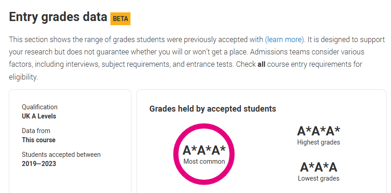This screenshot has height=193, width=391.
Task: Click the bold word 'all' in description
Action: [261, 64]
